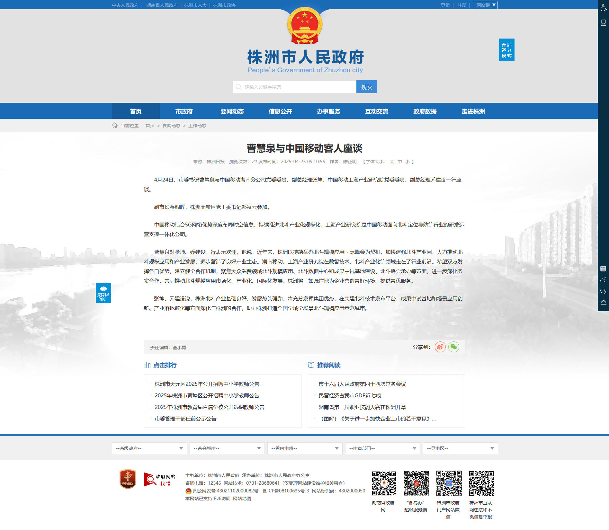Share article via green WeChat icon
This screenshot has height=530, width=609.
453,347
